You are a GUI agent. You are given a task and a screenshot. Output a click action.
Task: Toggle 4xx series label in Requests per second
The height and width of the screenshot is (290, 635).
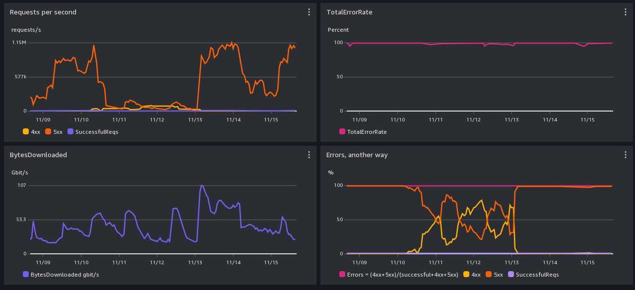point(35,132)
